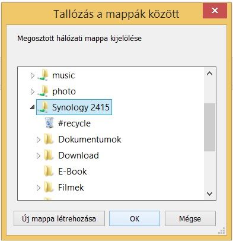Image resolution: width=233 pixels, height=241 pixels.
Task: Expand the Dokumentumok folder node
Action: (x=39, y=139)
